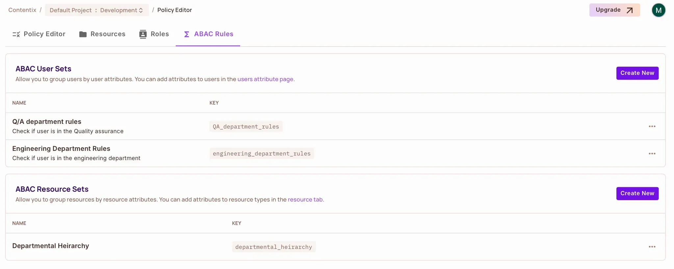
Task: Follow the users attribute page link
Action: [x=265, y=79]
